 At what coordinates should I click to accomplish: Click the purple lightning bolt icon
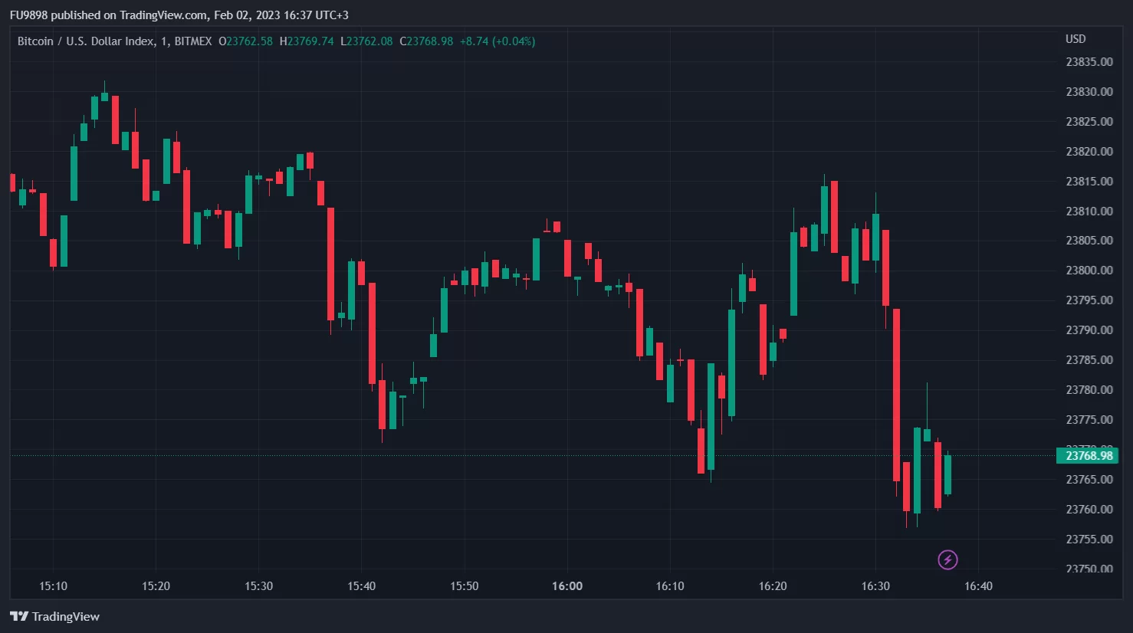pos(947,559)
